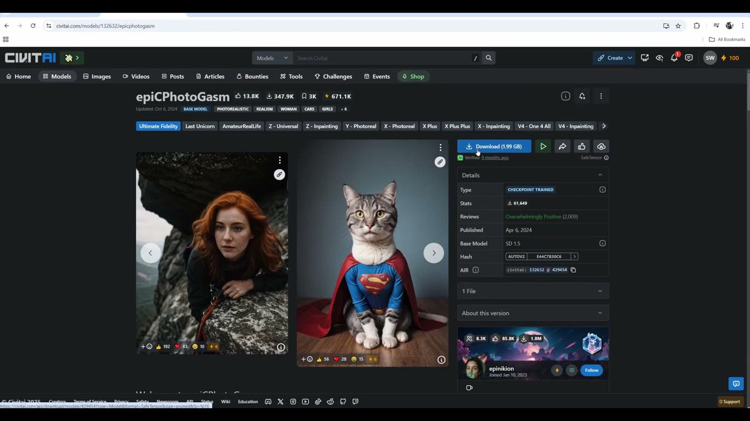Open the notifications bell in header
Screen dimensions: 750x421
pos(674,58)
